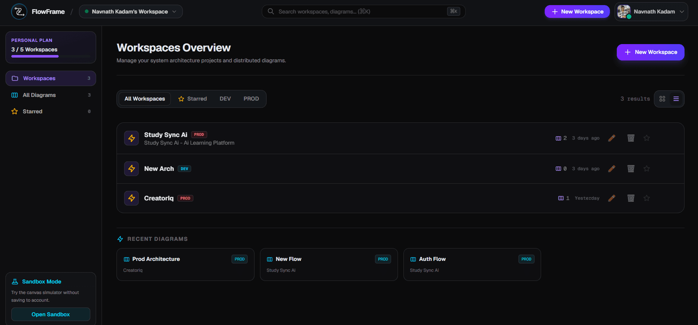The image size is (698, 325).
Task: Click New Arch diagram count icon
Action: click(558, 169)
